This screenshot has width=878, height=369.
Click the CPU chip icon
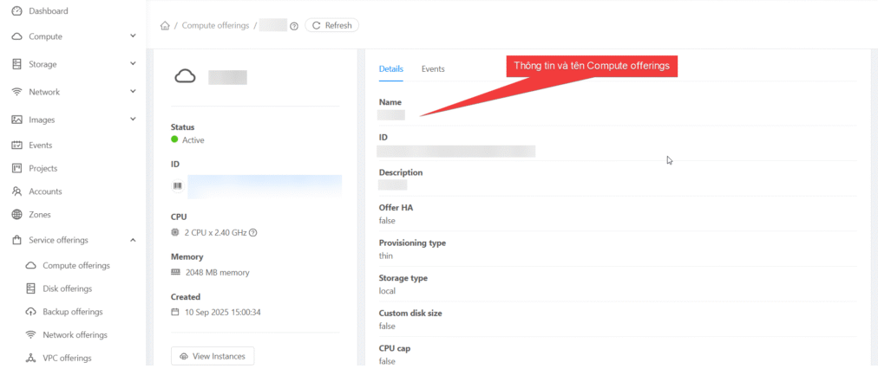point(175,233)
